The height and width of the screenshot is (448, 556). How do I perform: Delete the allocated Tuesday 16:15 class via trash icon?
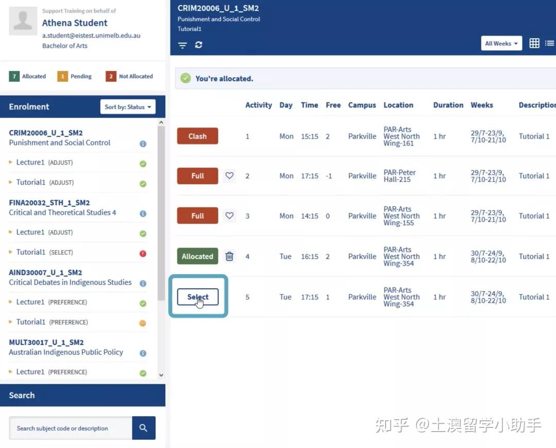229,256
